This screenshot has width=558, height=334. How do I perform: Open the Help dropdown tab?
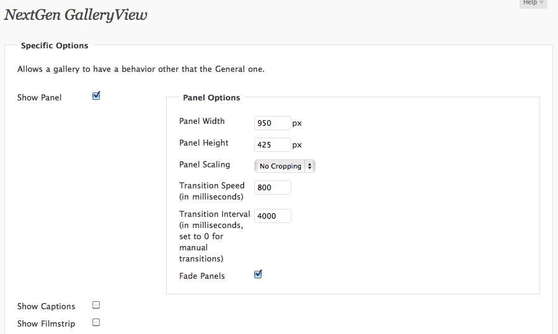(533, 3)
